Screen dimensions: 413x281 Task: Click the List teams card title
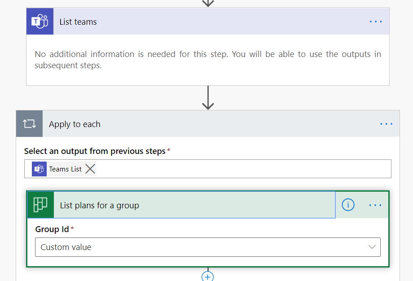pyautogui.click(x=78, y=22)
